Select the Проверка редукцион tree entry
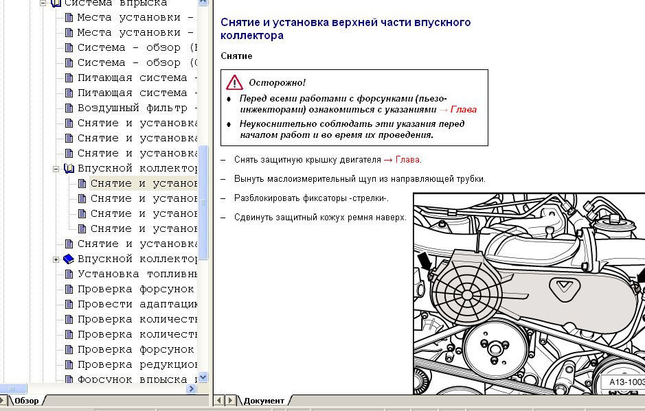 tap(137, 365)
